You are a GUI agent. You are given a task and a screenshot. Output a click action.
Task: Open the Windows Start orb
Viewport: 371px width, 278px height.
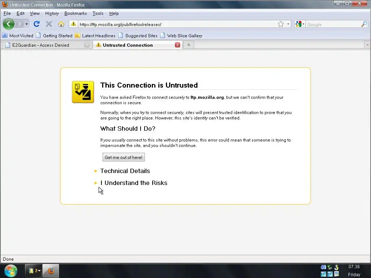[x=11, y=271]
